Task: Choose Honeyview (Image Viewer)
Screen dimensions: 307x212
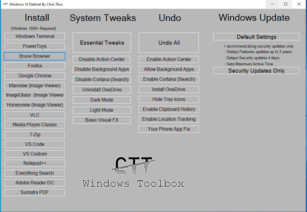Action: pos(35,105)
